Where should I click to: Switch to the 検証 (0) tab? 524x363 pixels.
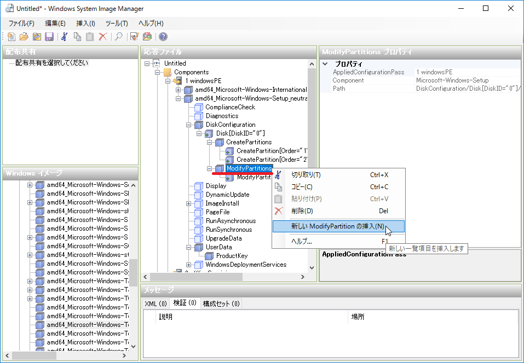tap(185, 303)
